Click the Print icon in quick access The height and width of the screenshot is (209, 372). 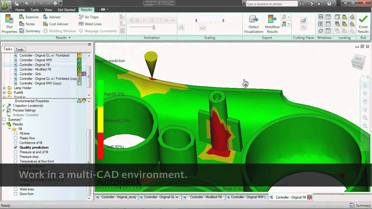click(55, 3)
